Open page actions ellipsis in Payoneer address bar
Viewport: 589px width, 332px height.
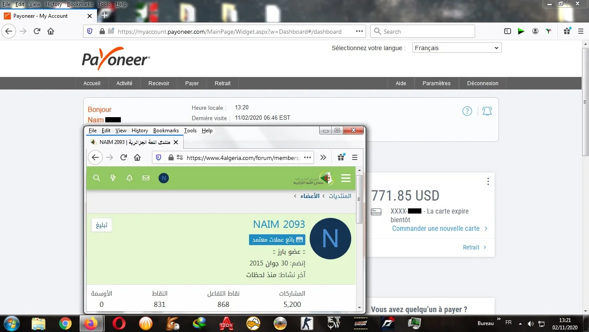(359, 32)
